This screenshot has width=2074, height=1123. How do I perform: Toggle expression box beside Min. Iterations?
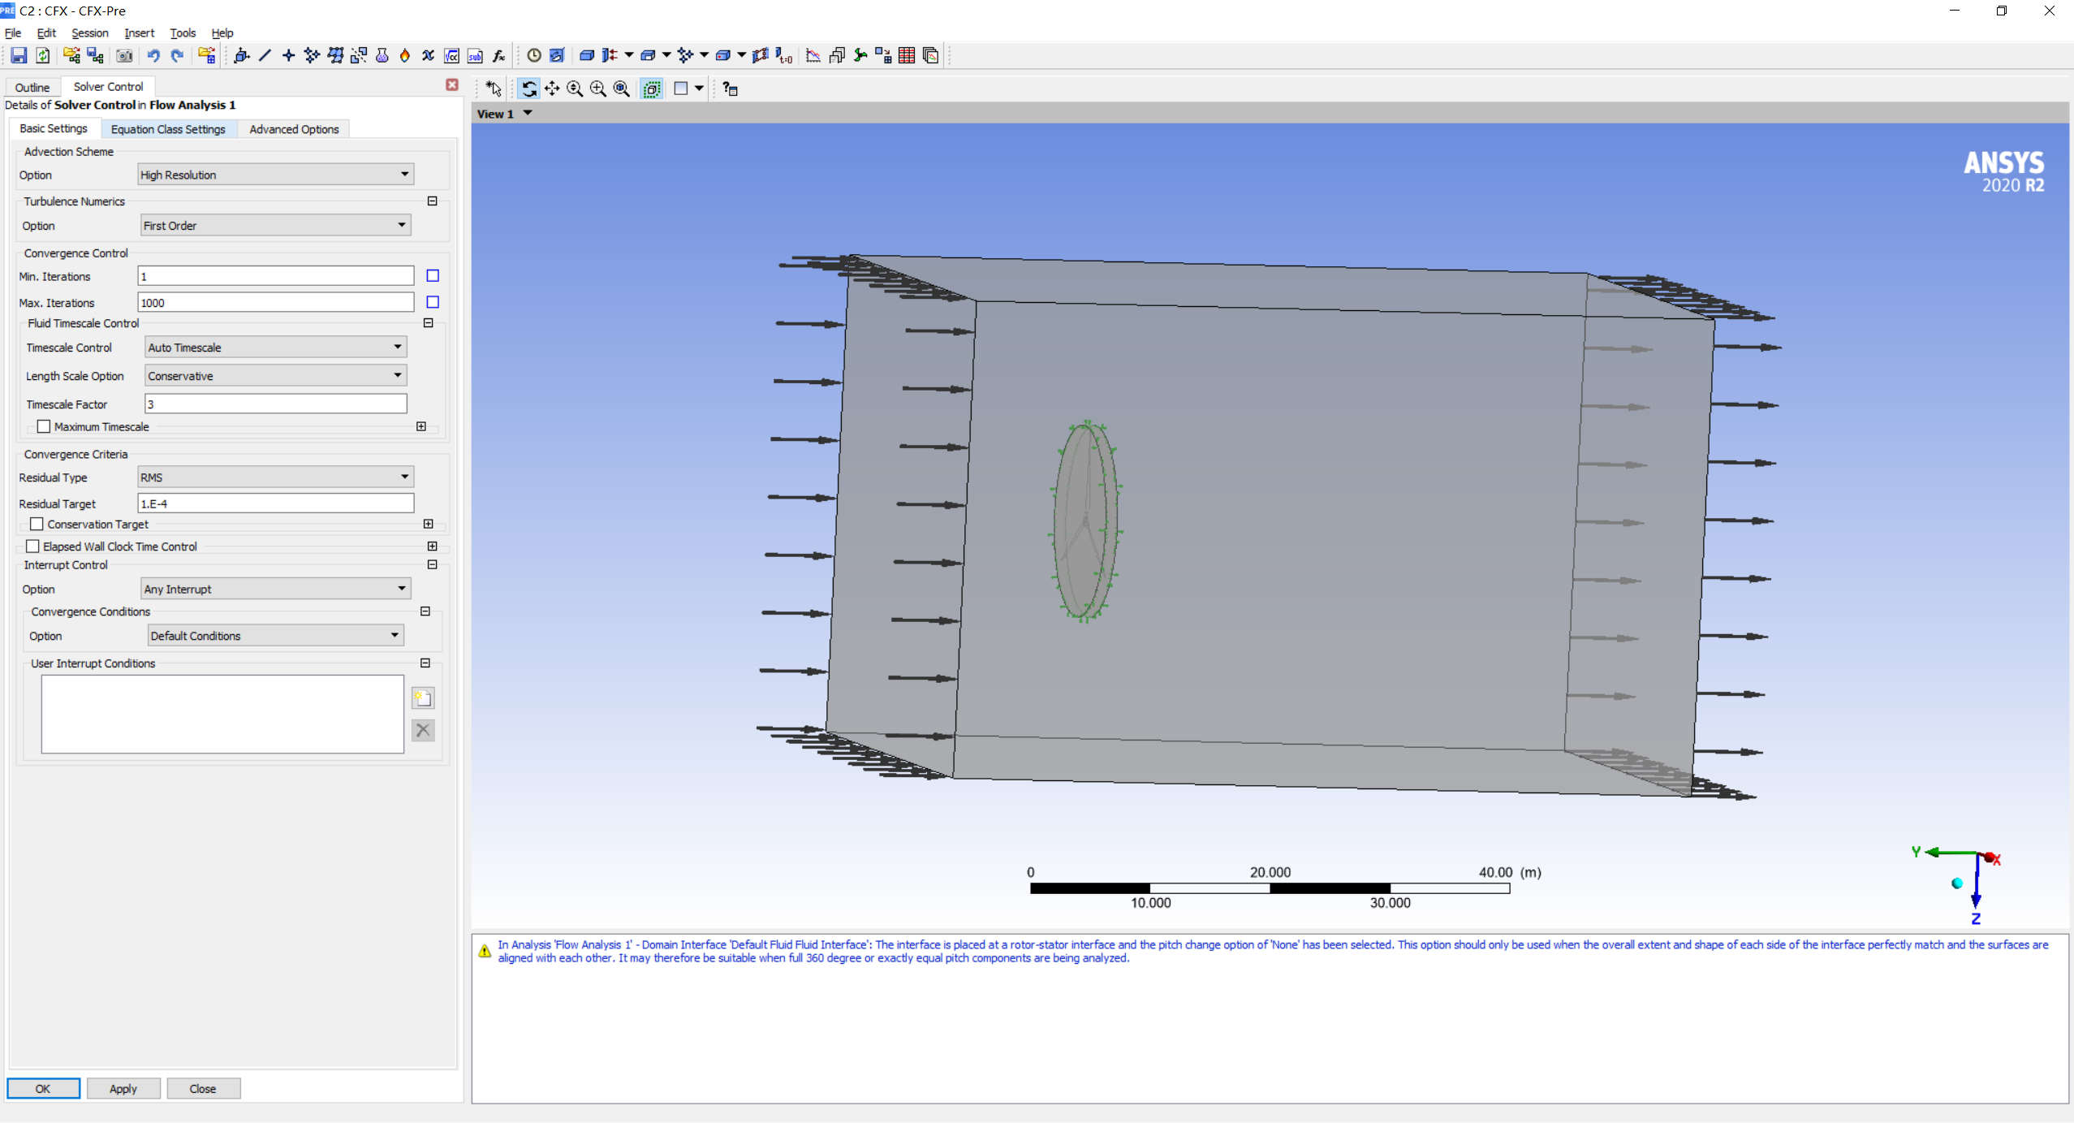click(433, 276)
